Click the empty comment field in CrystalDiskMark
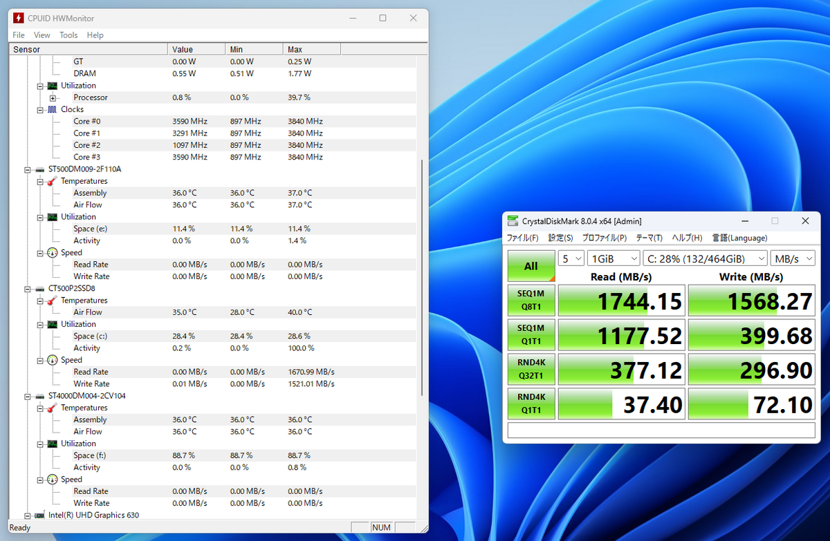Screen dimensions: 830x541 pos(661,430)
